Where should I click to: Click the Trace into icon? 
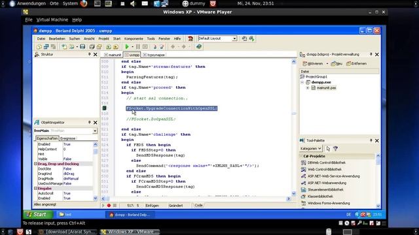pos(155,46)
